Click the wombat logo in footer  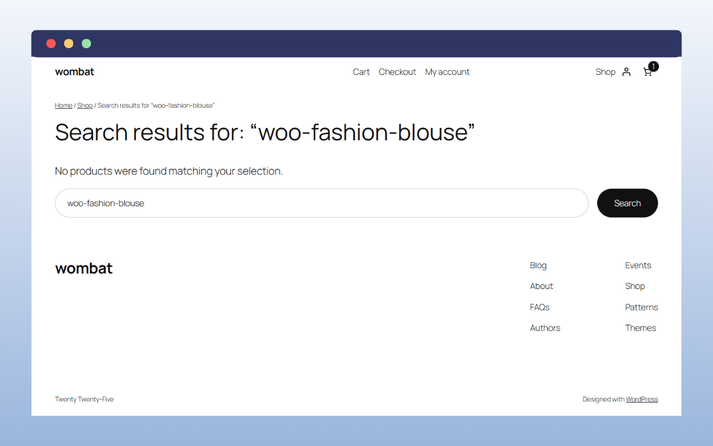click(x=84, y=268)
